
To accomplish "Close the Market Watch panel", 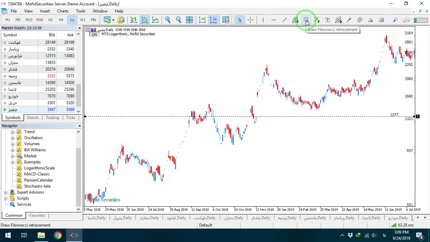I will click(x=80, y=28).
